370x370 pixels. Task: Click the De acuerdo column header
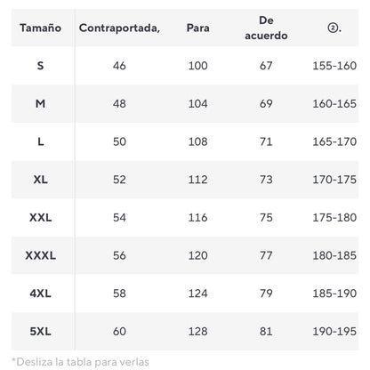(266, 28)
